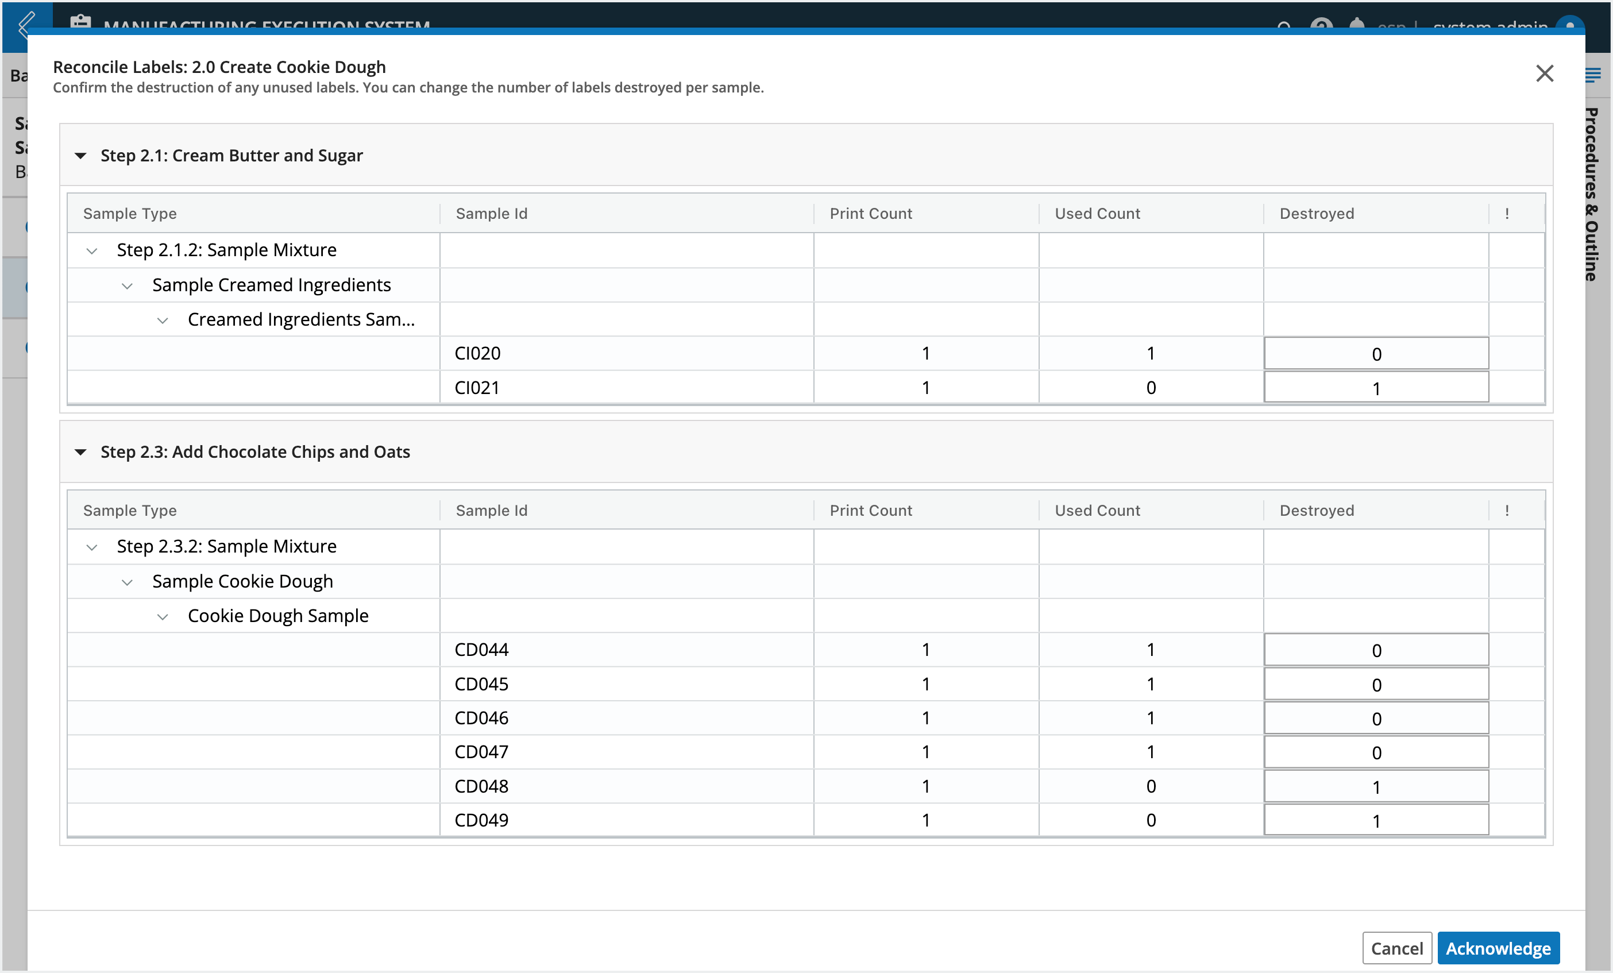
Task: Edit Destroyed count for CD049
Action: pyautogui.click(x=1376, y=820)
